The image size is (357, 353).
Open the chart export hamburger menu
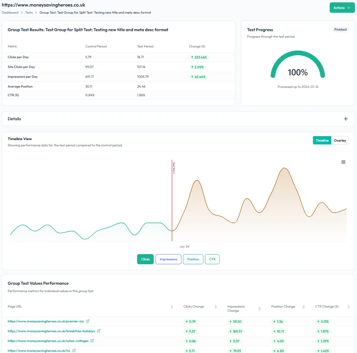(343, 162)
